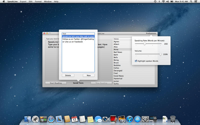Select saved text 'SpeakLine let's your Mac talk'
The width and height of the screenshot is (200, 125).
click(78, 36)
